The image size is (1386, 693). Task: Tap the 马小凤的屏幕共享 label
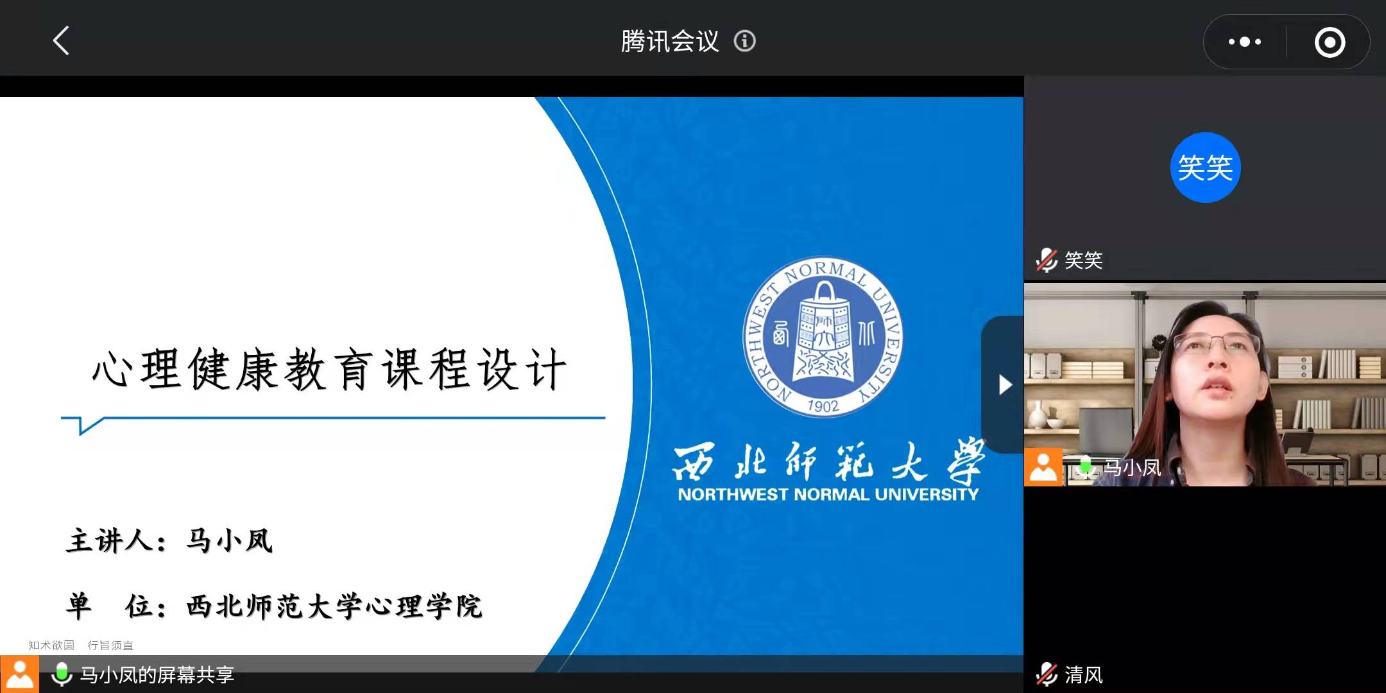coord(157,675)
